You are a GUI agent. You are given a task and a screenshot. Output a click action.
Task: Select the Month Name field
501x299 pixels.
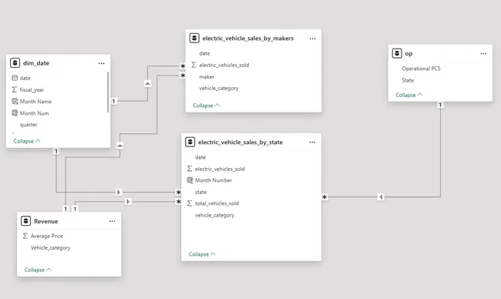click(x=35, y=101)
